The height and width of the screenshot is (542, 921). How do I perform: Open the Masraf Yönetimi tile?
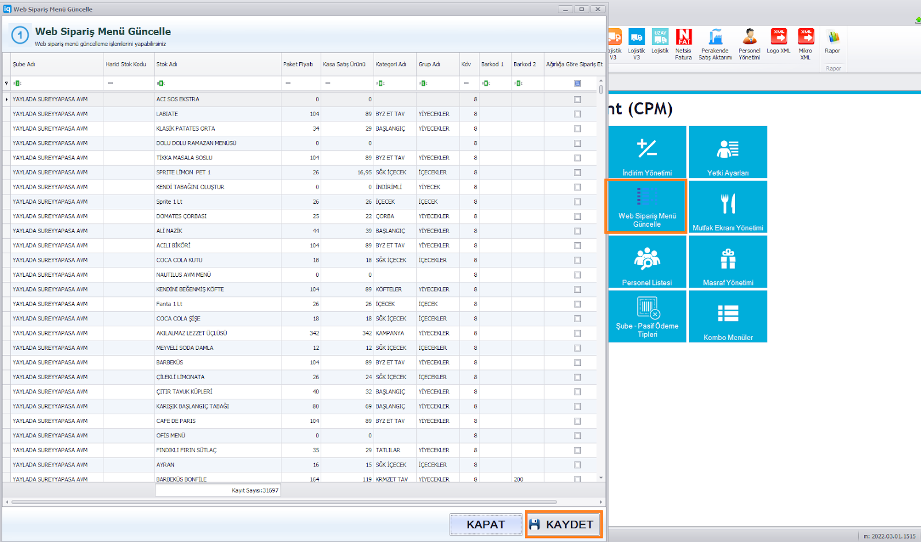pos(728,262)
